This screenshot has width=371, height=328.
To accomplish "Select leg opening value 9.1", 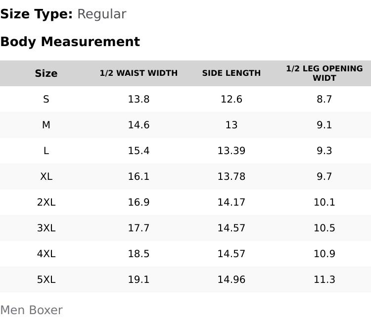I will tap(324, 125).
